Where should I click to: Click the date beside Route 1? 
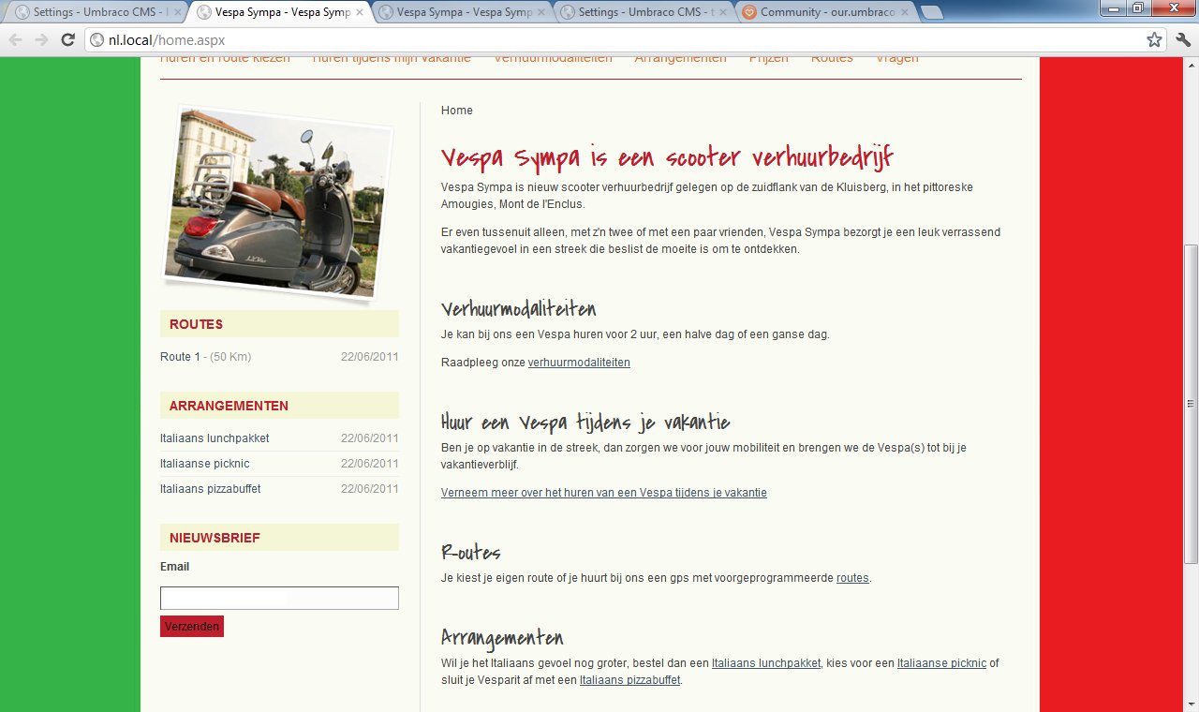coord(370,357)
